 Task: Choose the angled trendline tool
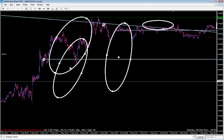(x=52, y=9)
